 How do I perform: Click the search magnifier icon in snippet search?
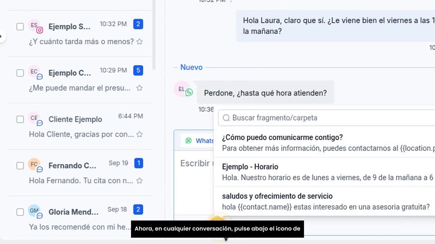226,118
